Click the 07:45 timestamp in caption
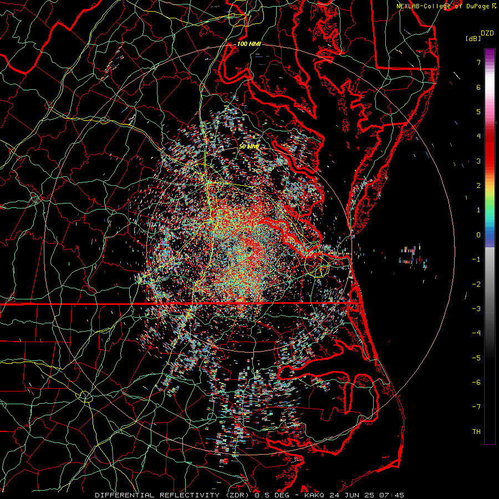 click(x=391, y=495)
